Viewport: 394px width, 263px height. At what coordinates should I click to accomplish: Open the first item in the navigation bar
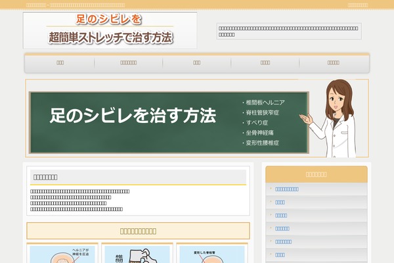tap(60, 62)
